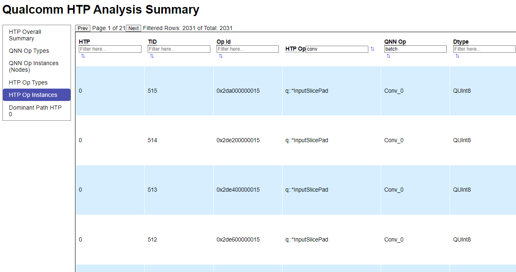Image resolution: width=516 pixels, height=272 pixels.
Task: Focus the Op Id filter input
Action: click(x=247, y=49)
